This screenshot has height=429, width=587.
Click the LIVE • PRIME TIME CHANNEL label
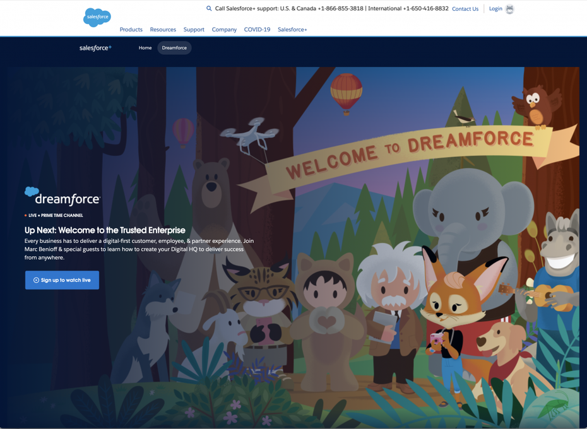[54, 215]
